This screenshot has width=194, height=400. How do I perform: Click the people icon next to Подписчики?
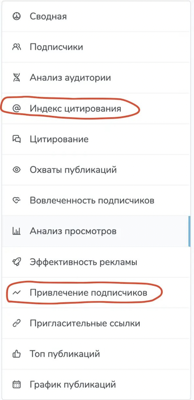click(17, 47)
